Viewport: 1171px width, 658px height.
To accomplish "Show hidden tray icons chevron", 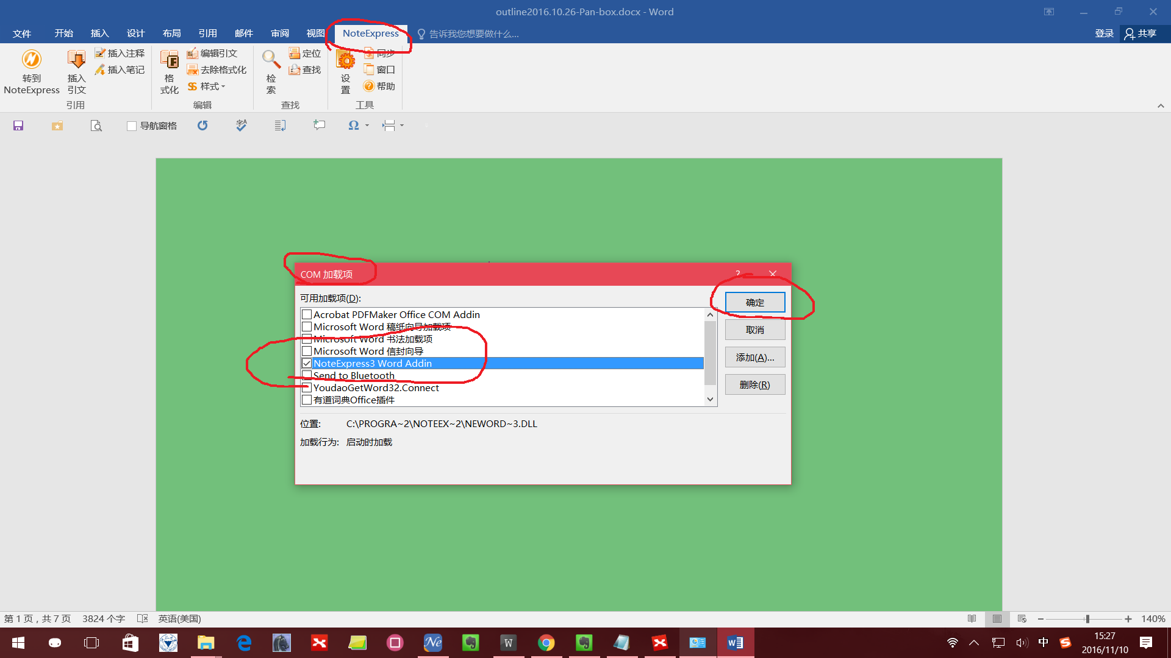I will [x=974, y=643].
